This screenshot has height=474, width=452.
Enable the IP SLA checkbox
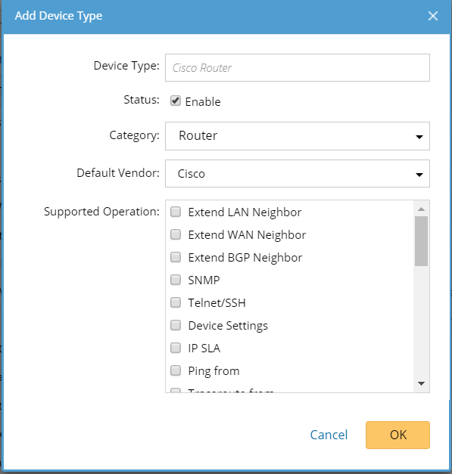[176, 348]
